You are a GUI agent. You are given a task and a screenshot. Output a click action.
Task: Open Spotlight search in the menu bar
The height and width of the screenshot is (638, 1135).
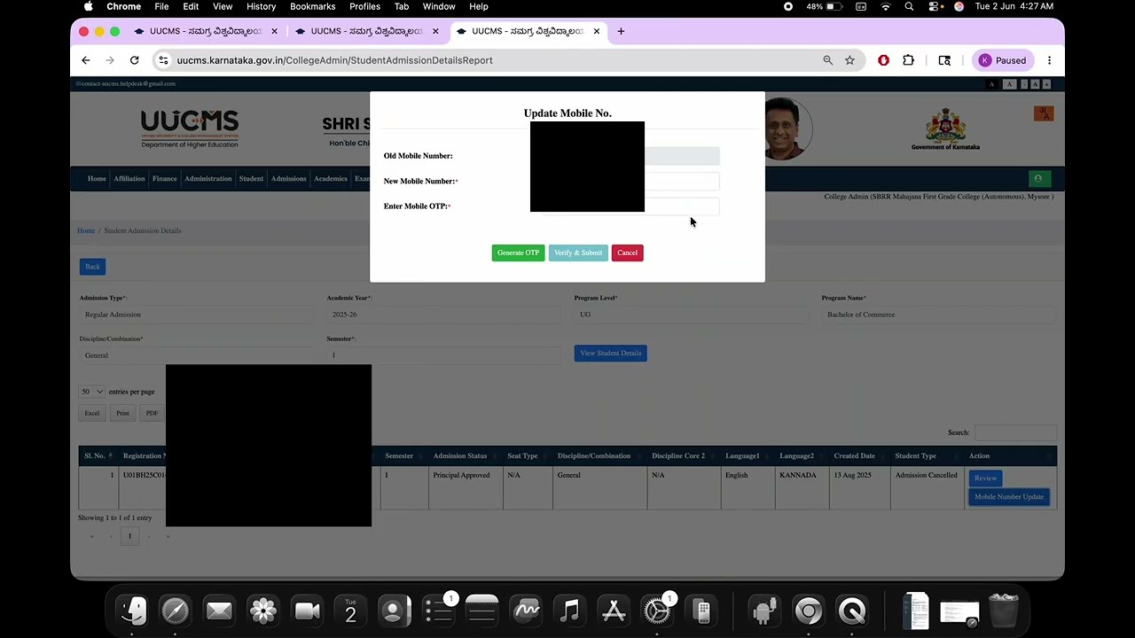tap(909, 6)
